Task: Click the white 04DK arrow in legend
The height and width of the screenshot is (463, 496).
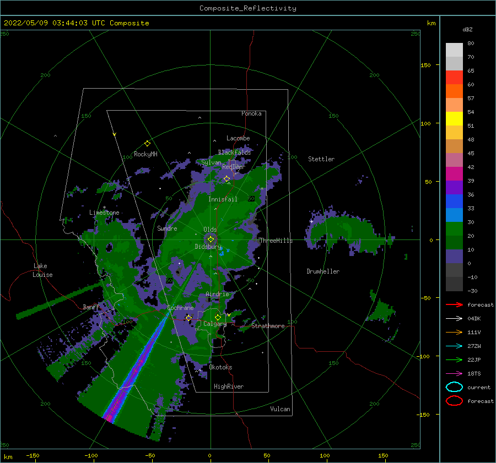Action: (x=454, y=318)
